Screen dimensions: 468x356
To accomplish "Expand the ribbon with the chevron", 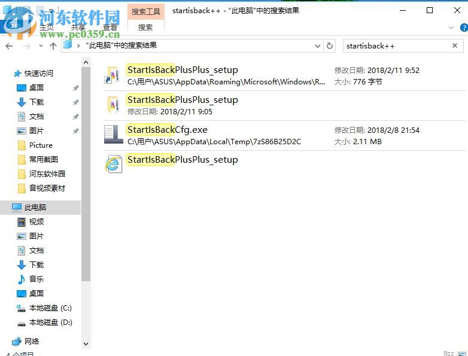I will pyautogui.click(x=451, y=28).
